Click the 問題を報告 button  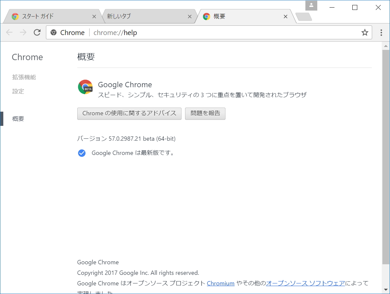click(205, 113)
